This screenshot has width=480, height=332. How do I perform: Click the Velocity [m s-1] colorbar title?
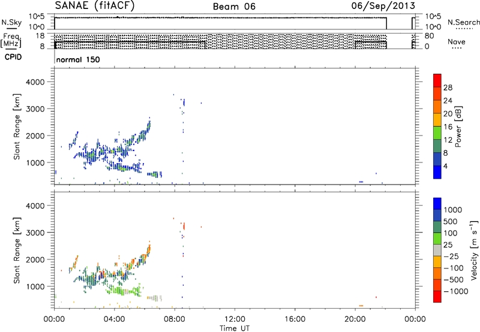coord(474,250)
